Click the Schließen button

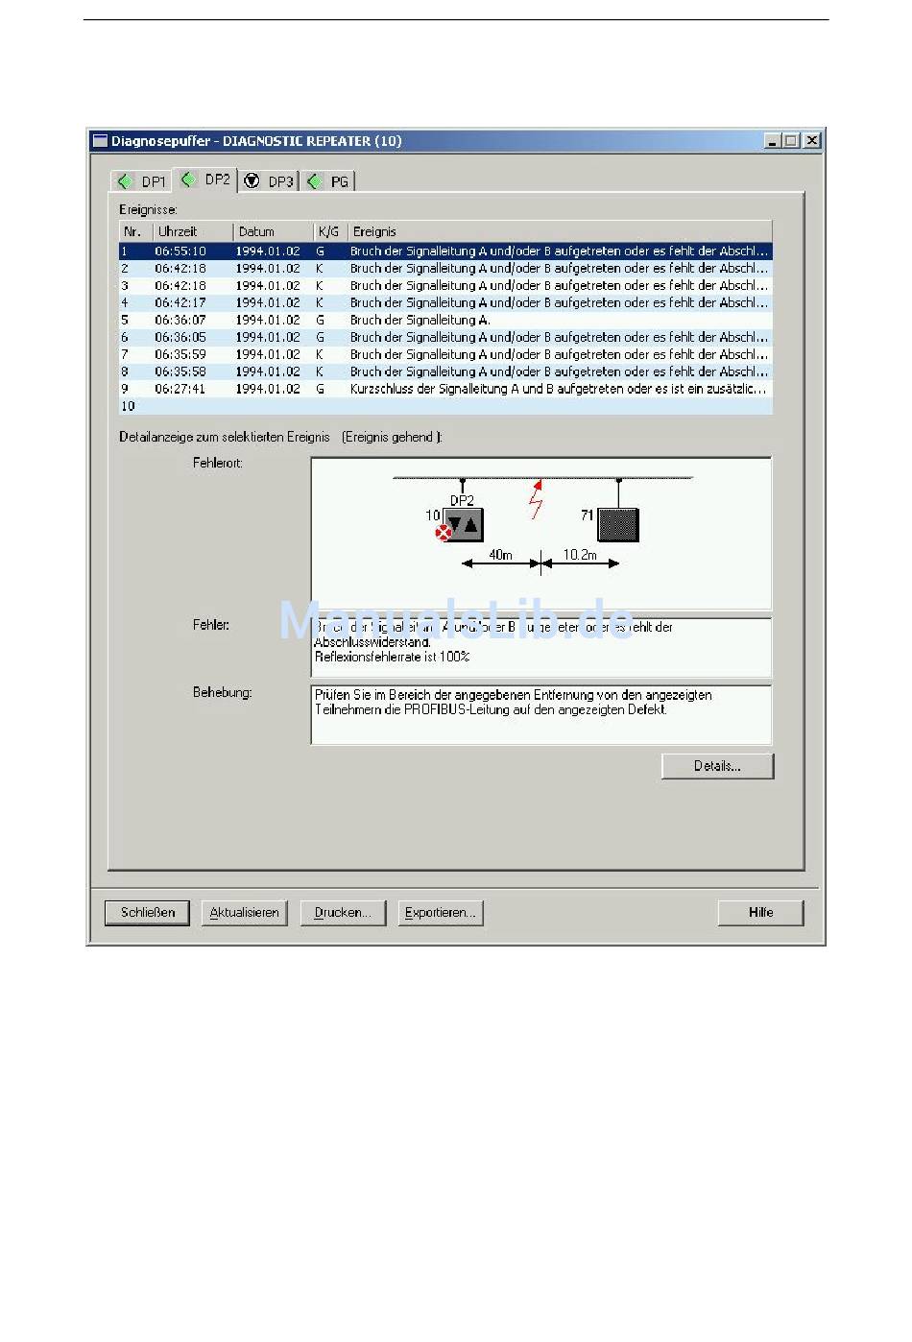(x=148, y=913)
